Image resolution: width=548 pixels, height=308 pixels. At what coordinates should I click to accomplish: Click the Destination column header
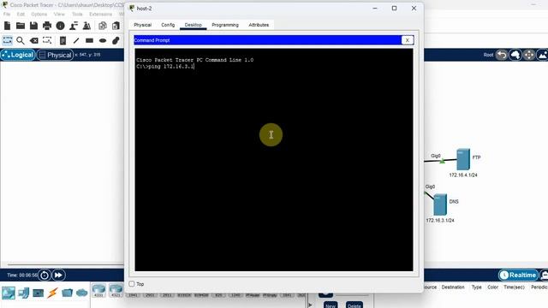point(453,287)
